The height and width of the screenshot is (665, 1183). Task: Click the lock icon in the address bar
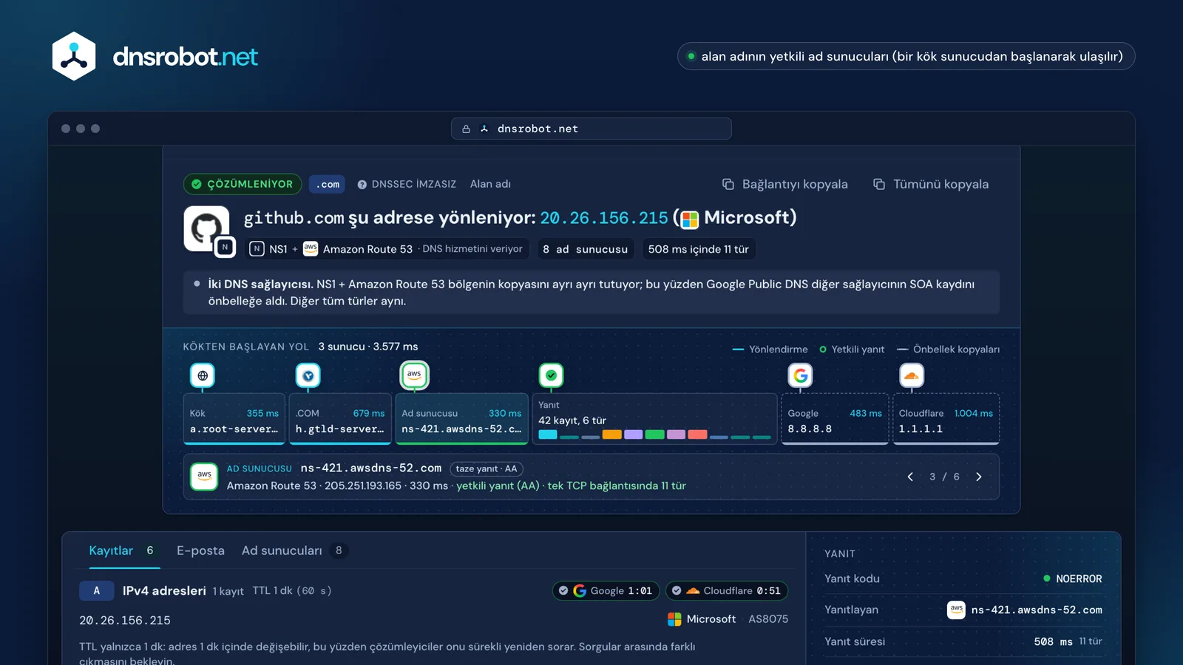[466, 129]
